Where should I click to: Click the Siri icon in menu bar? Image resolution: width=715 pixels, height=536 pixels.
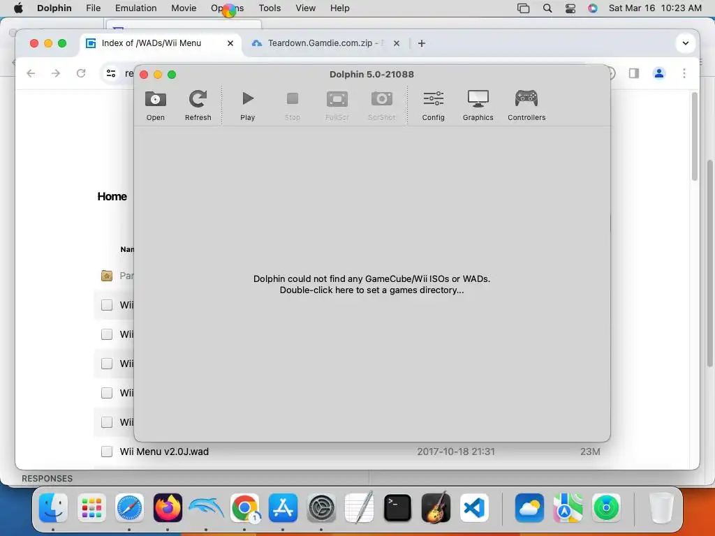tap(592, 8)
